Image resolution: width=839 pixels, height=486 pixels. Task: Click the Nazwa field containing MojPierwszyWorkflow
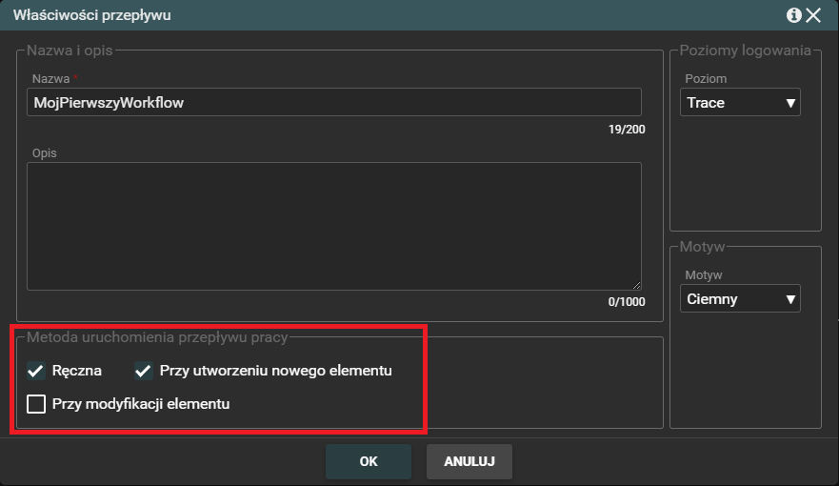333,103
